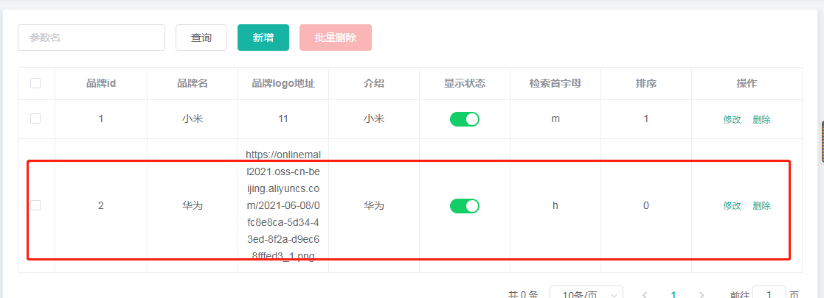This screenshot has height=298, width=824.
Task: Click 修改 link in the 华为 row
Action: (732, 206)
